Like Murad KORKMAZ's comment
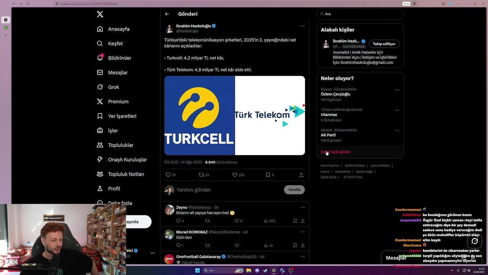The width and height of the screenshot is (488, 275). [x=237, y=246]
